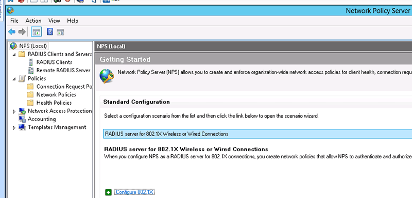Click the Network Policy Server title bar icon
The image size is (412, 198).
click(10, 10)
